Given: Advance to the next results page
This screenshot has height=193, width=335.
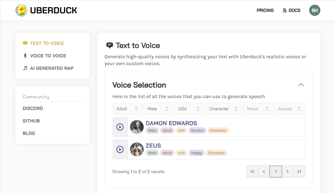Looking at the screenshot, I should pyautogui.click(x=288, y=172).
